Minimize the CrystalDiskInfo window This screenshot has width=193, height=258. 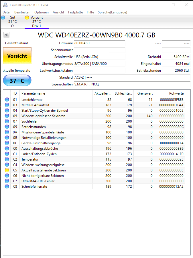point(160,5)
